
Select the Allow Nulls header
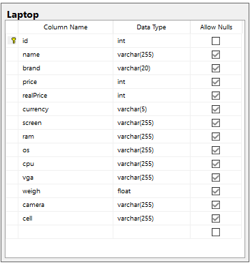pos(216,27)
